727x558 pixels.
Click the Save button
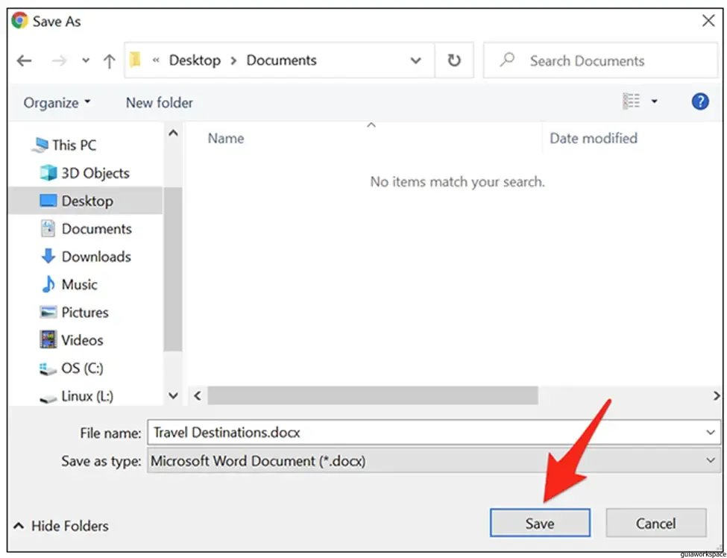point(540,523)
